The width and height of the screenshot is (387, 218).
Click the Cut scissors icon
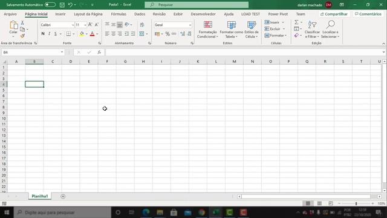click(x=22, y=23)
